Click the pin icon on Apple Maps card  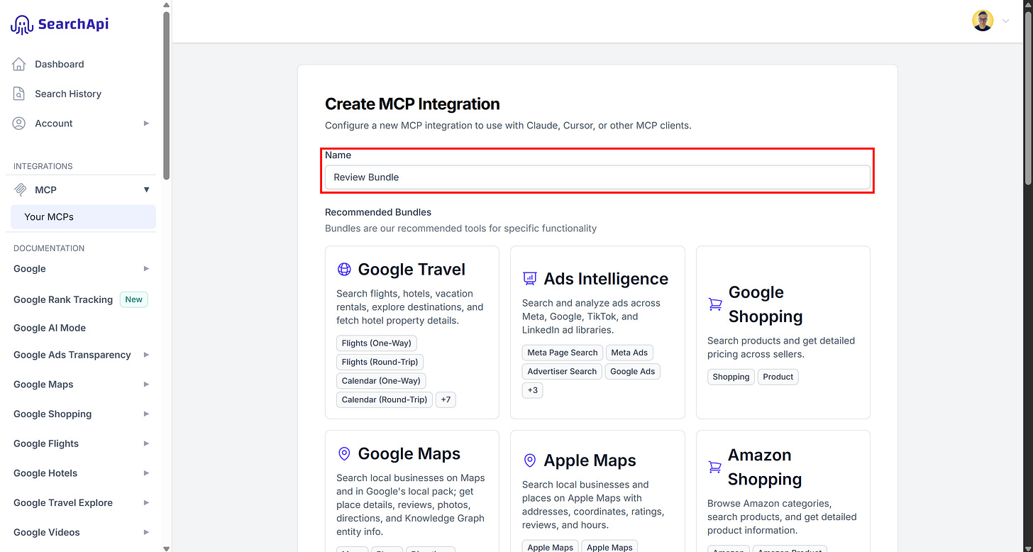coord(529,461)
